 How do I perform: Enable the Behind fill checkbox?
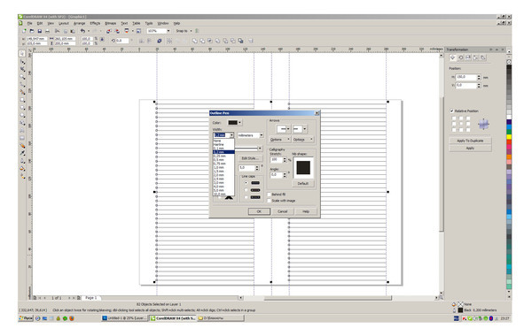tap(269, 195)
